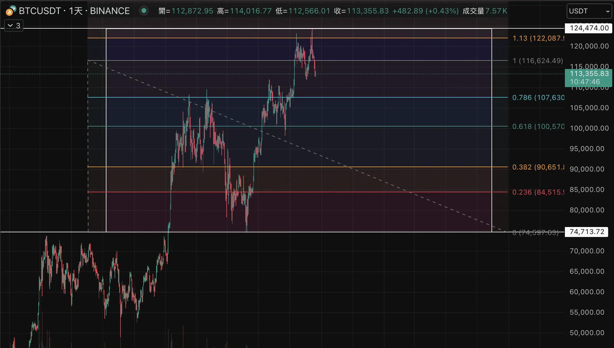Click the 124,474.00 price label

coord(589,28)
